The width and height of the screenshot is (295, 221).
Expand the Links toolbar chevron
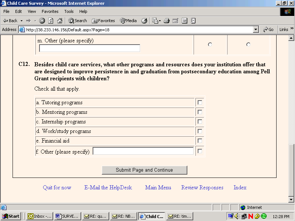(x=292, y=28)
